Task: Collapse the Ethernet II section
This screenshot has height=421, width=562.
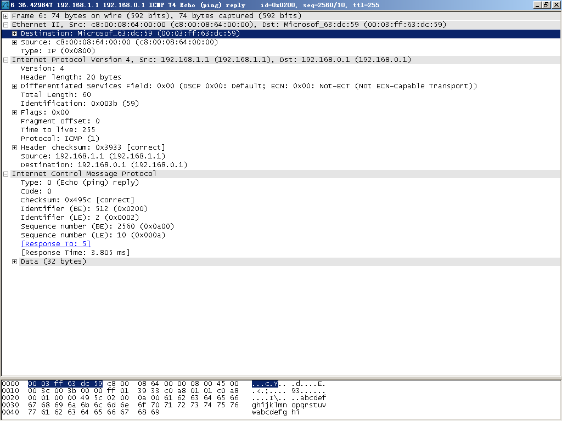Action: (x=5, y=25)
